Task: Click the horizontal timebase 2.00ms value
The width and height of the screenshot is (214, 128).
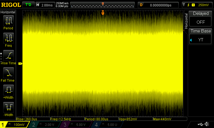Action: point(47,5)
